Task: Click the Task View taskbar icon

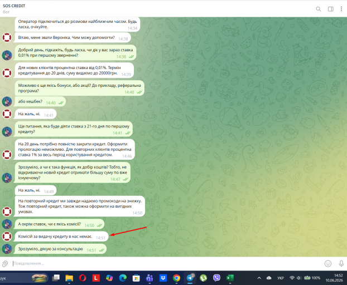Action: coord(56,278)
